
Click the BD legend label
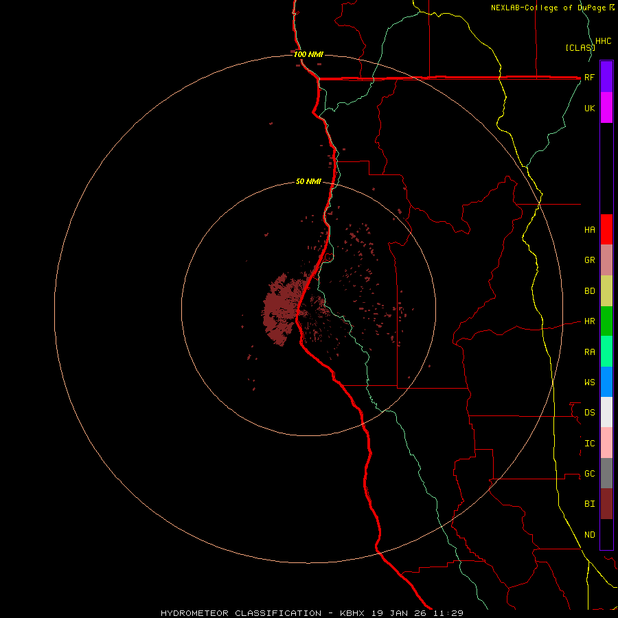[589, 291]
